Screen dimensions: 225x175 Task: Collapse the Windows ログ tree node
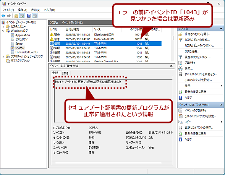(x=3, y=31)
